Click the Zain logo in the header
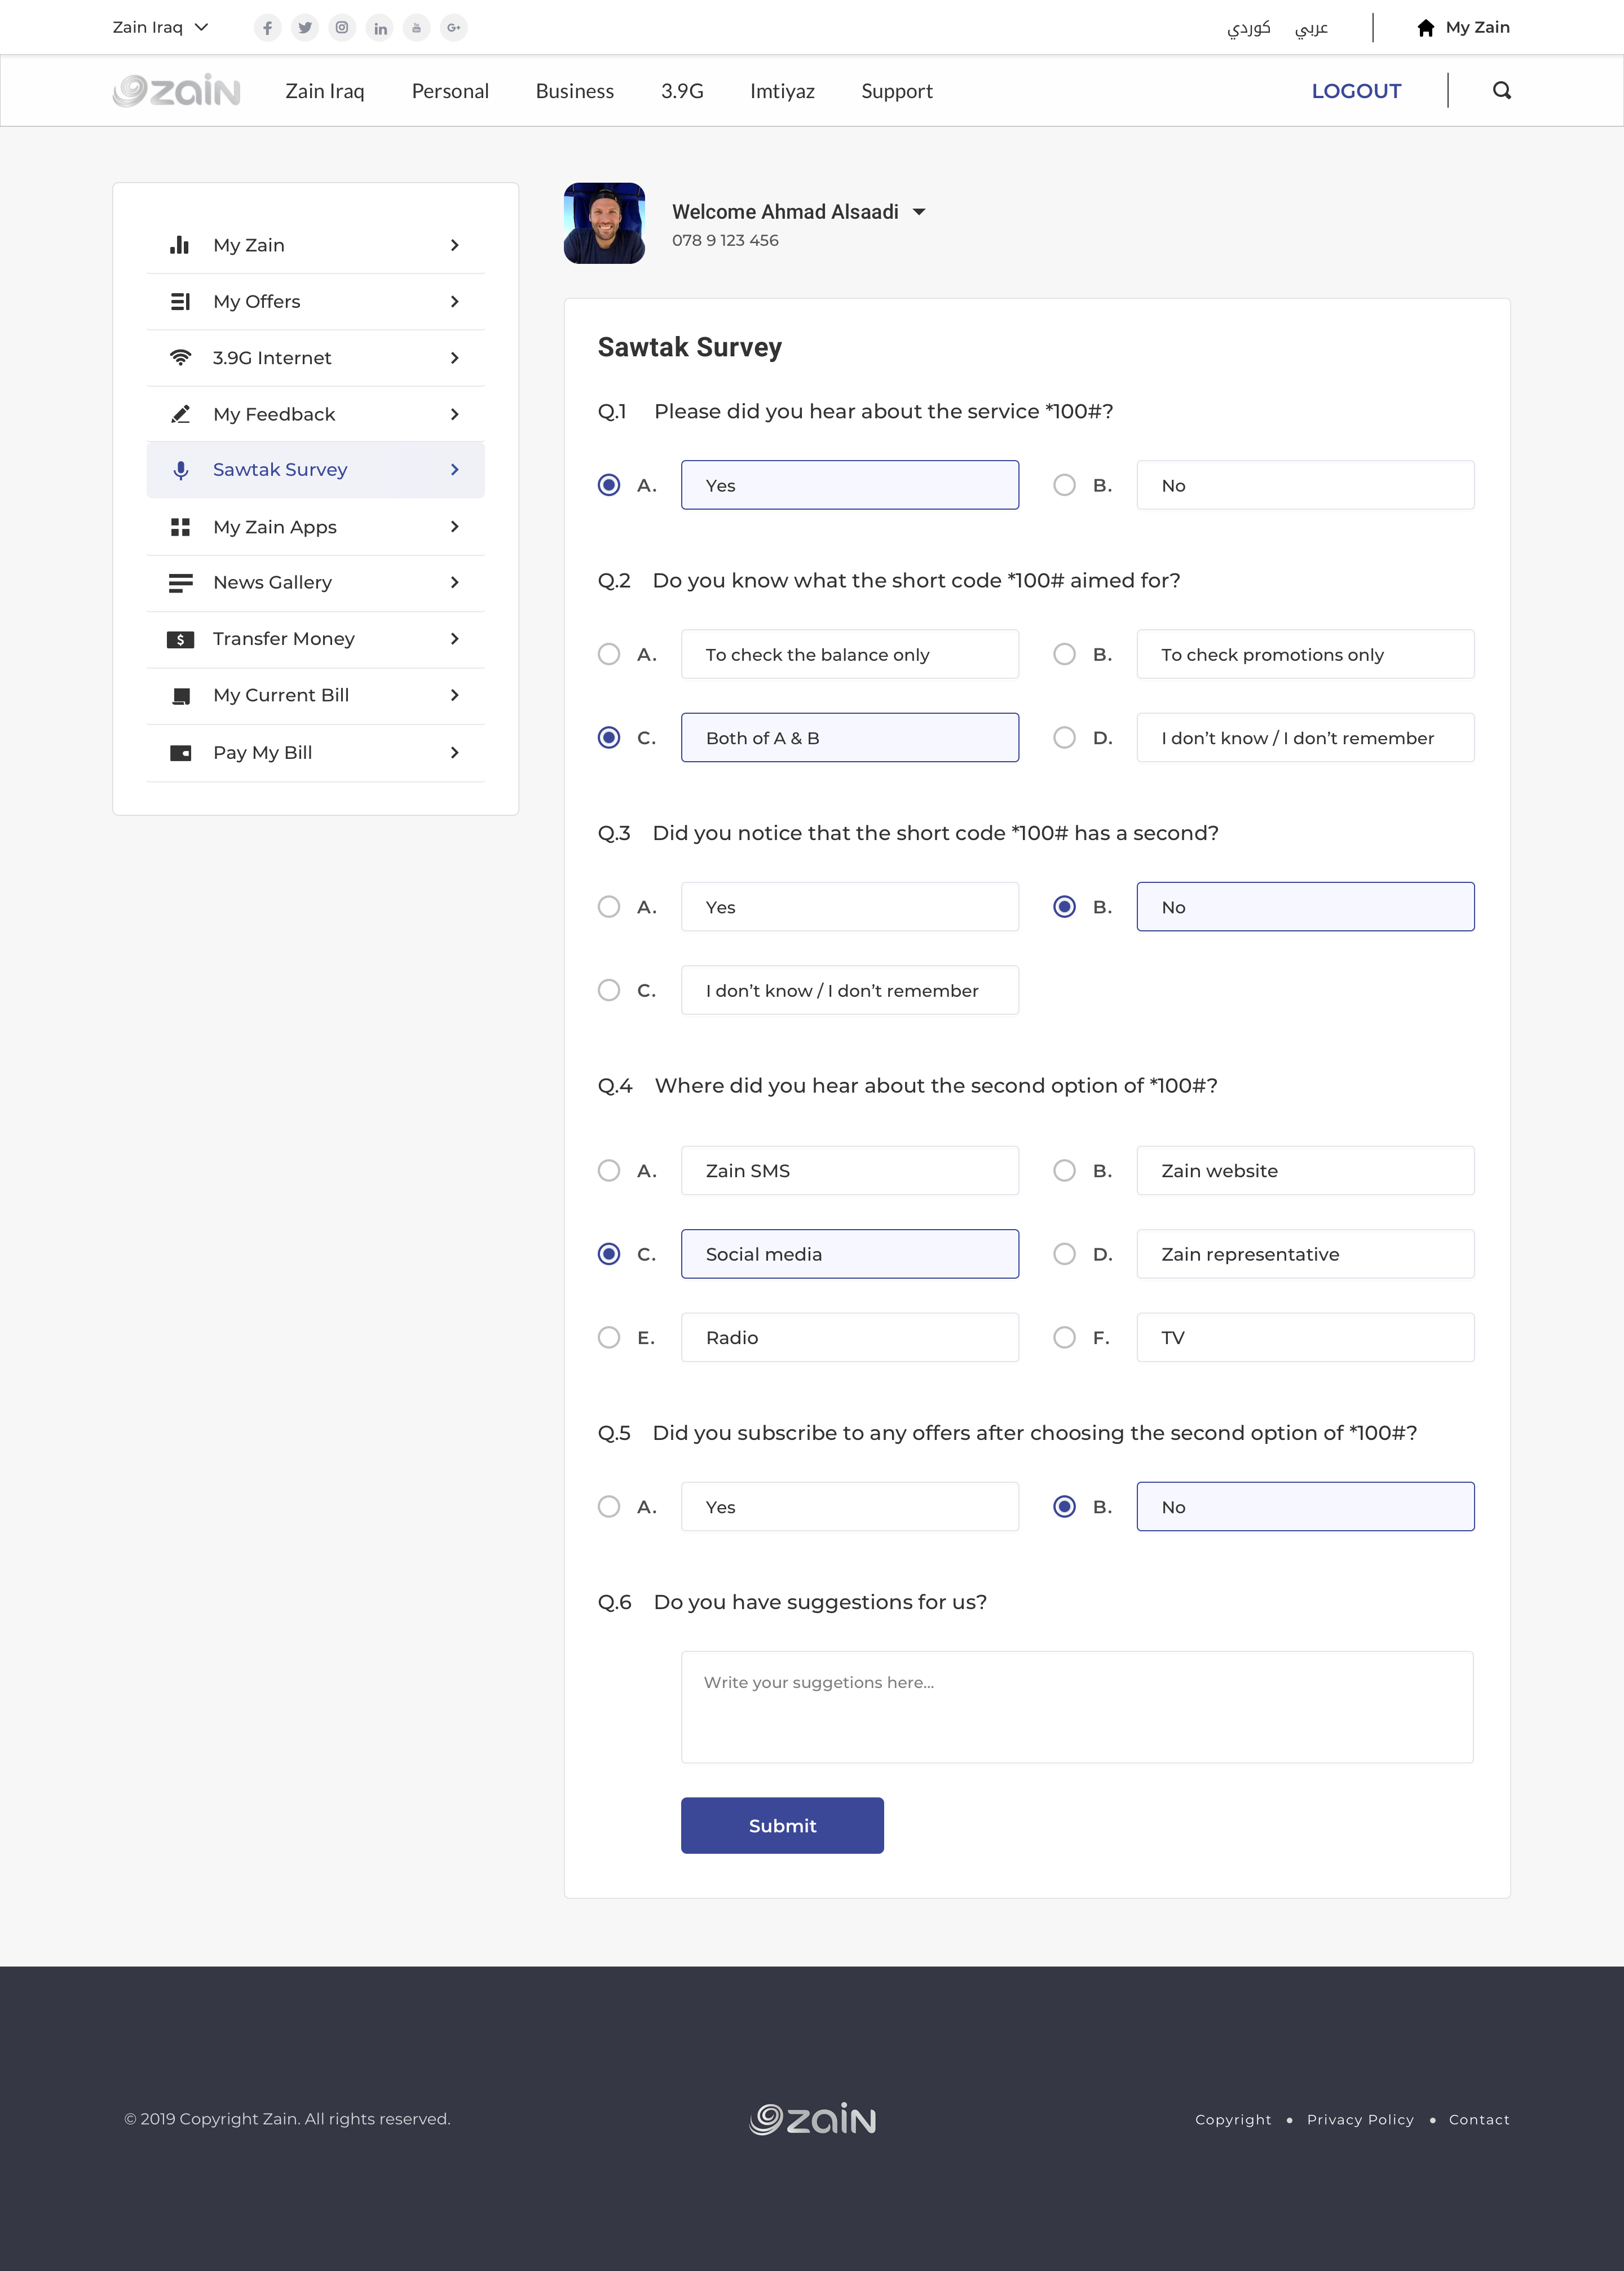 177,90
